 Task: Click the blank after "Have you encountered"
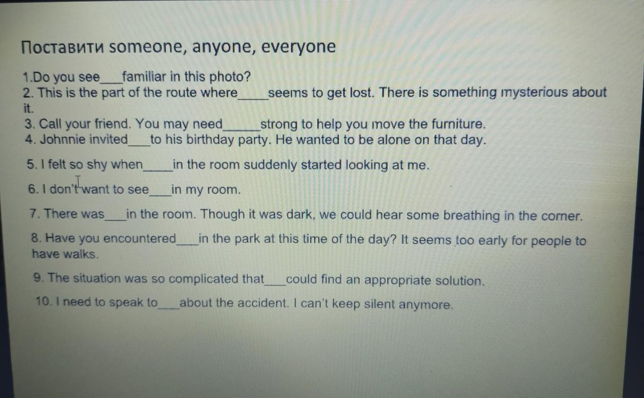(x=187, y=239)
